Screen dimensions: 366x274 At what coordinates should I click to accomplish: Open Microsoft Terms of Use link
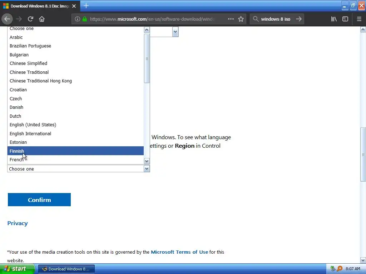179,252
